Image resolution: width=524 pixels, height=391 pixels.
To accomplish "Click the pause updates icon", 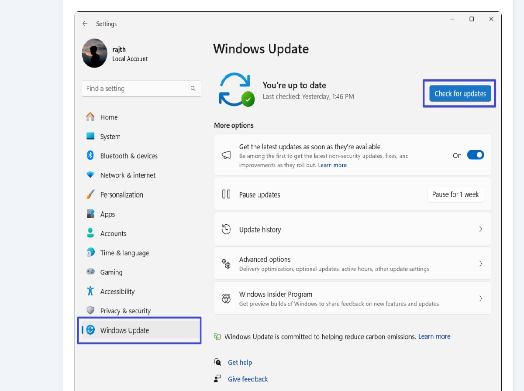I will coord(226,194).
